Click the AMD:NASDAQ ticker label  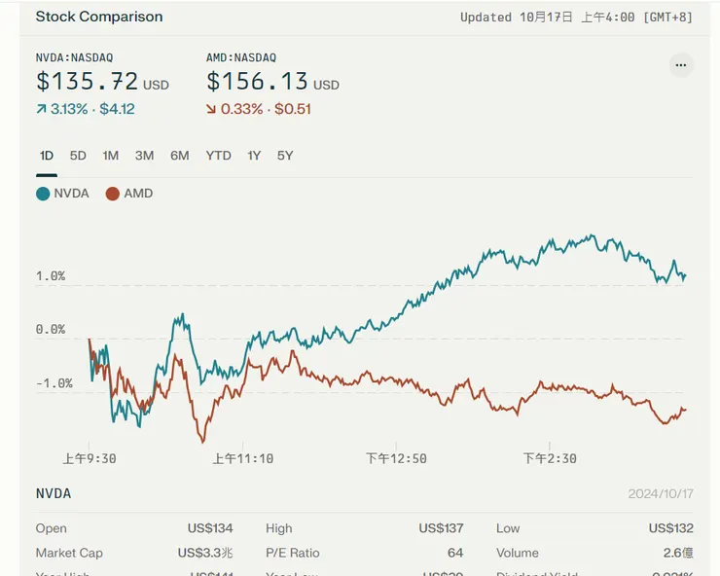pos(240,58)
